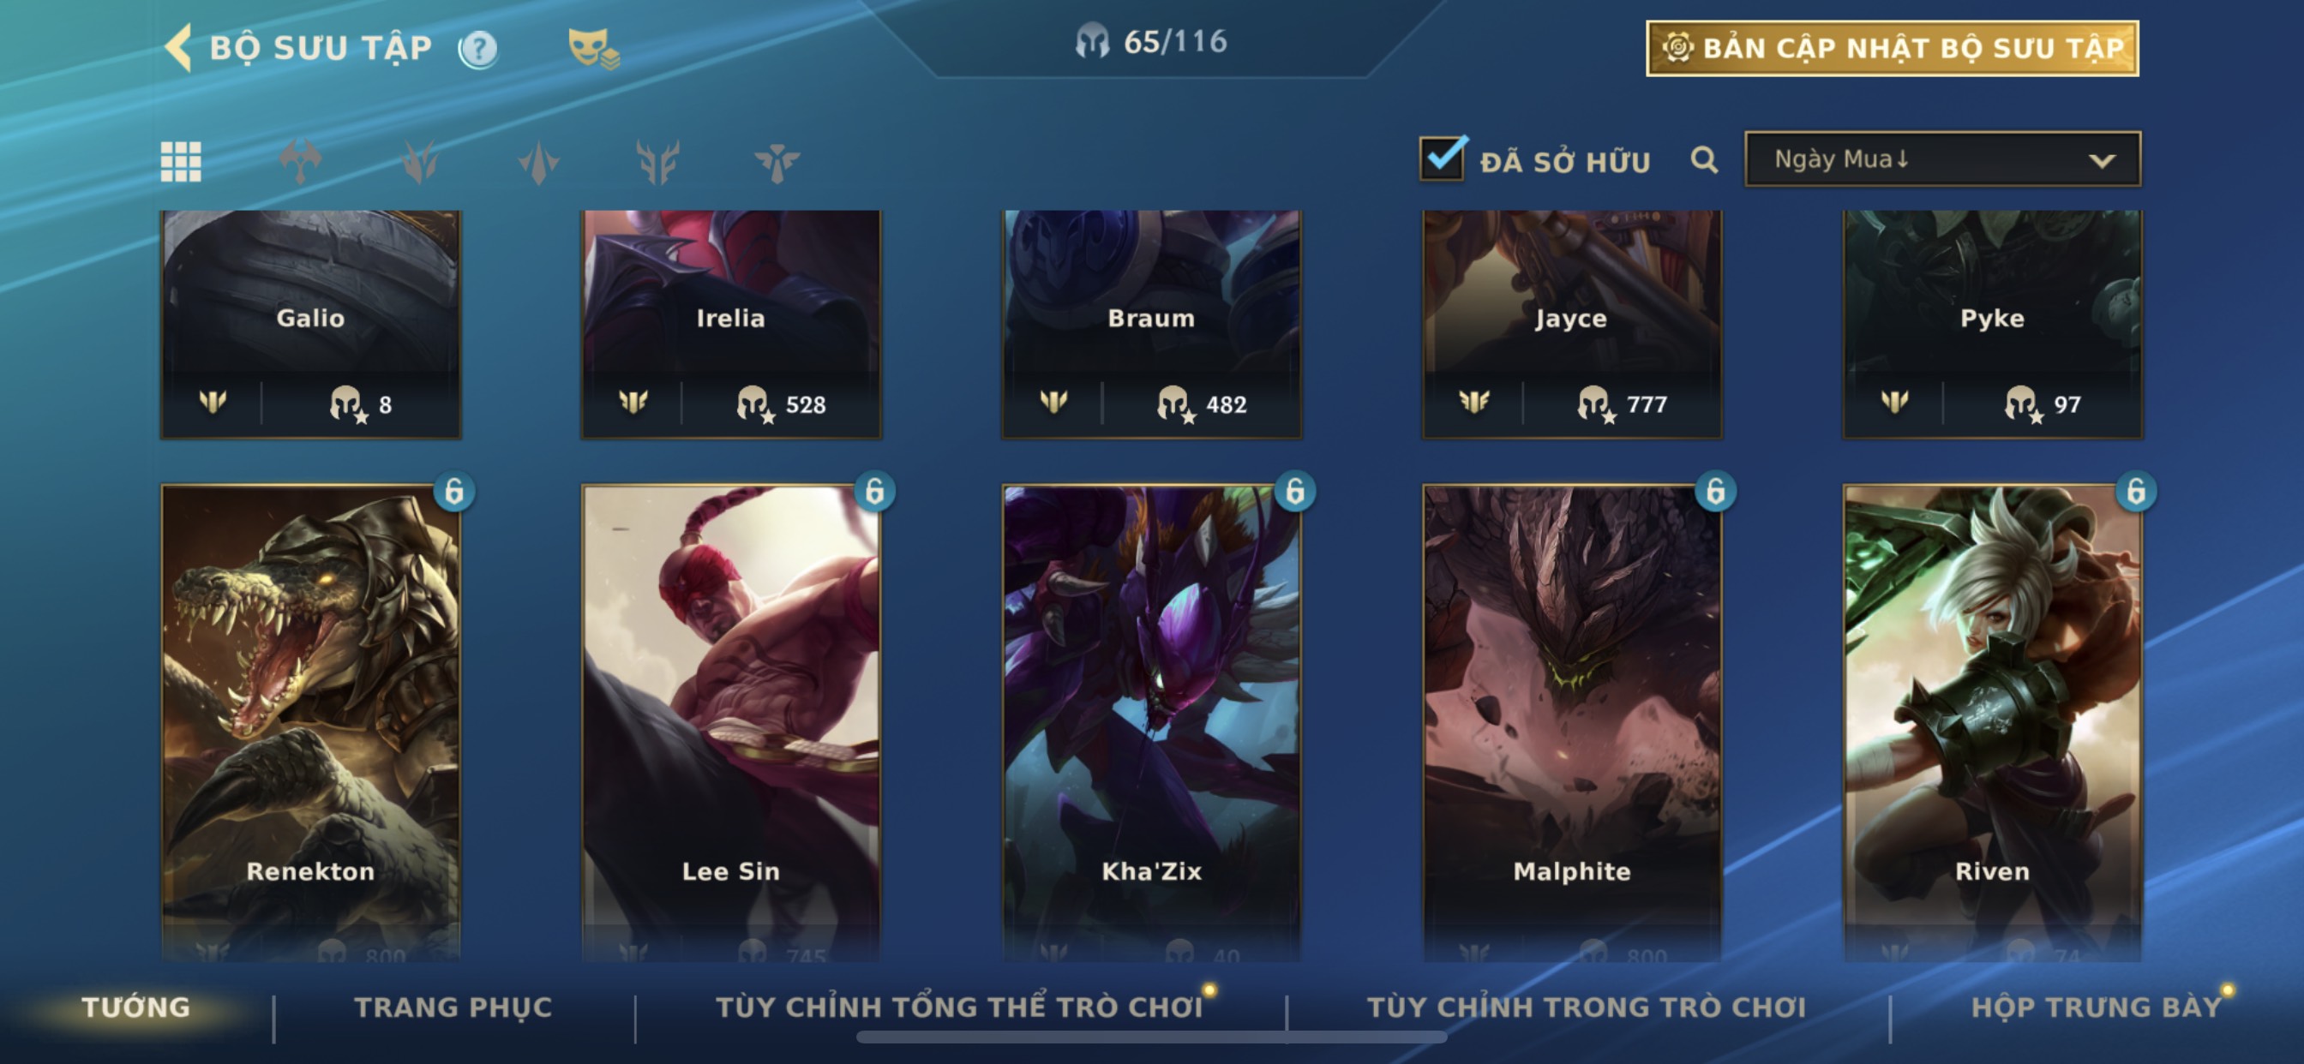Go back using the Bộ Sưu Tập arrow
Screen dimensions: 2304x1064
(179, 46)
